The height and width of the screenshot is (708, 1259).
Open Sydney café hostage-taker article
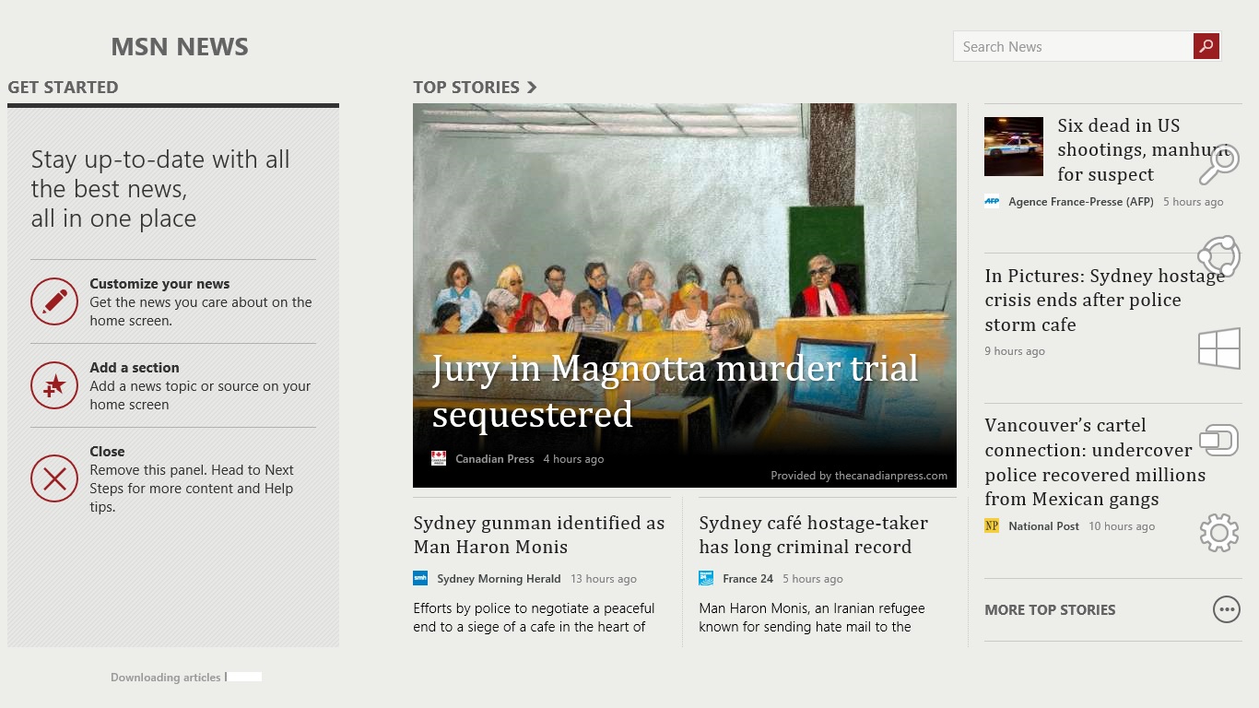click(814, 535)
